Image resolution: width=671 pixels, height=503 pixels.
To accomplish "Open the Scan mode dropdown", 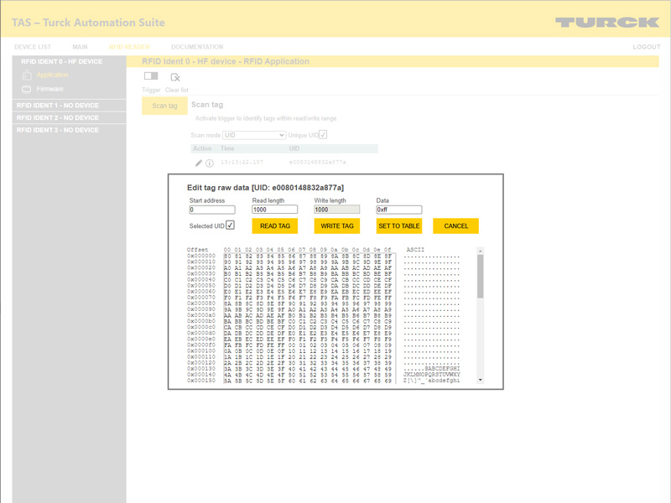I will (254, 135).
